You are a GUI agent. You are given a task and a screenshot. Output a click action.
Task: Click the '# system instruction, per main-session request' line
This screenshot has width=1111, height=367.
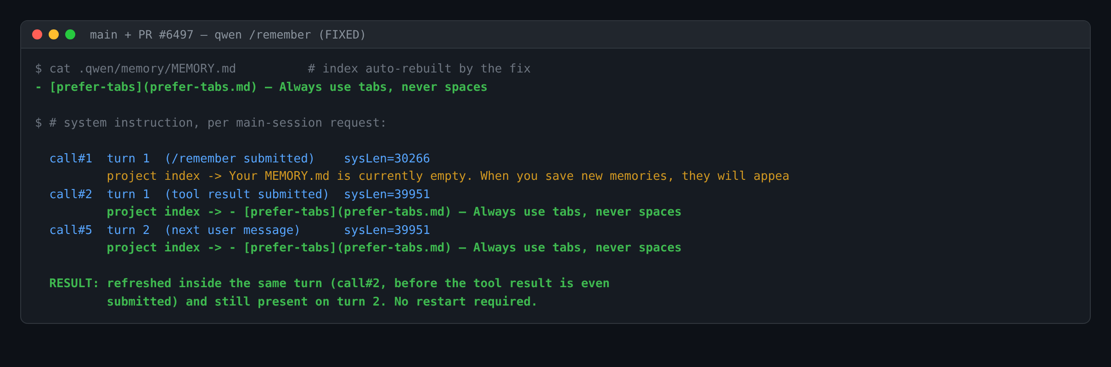click(x=218, y=123)
